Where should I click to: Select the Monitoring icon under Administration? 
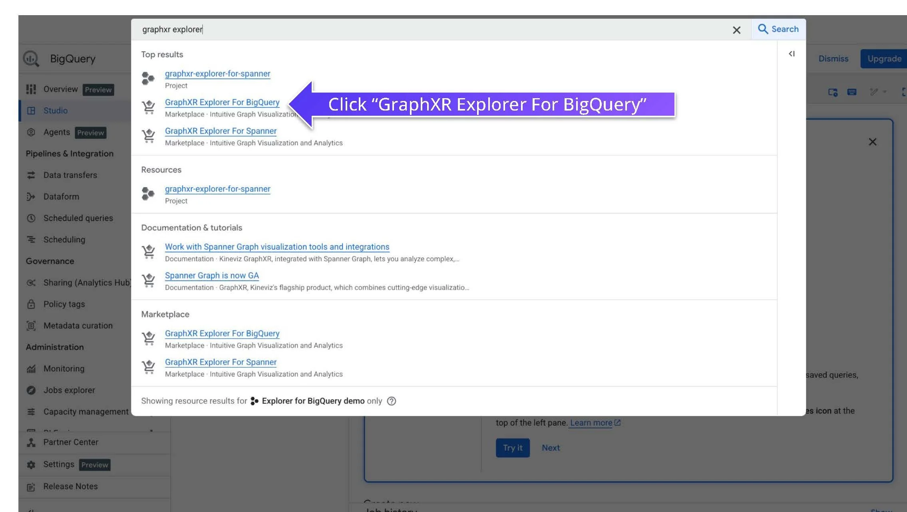pos(32,368)
